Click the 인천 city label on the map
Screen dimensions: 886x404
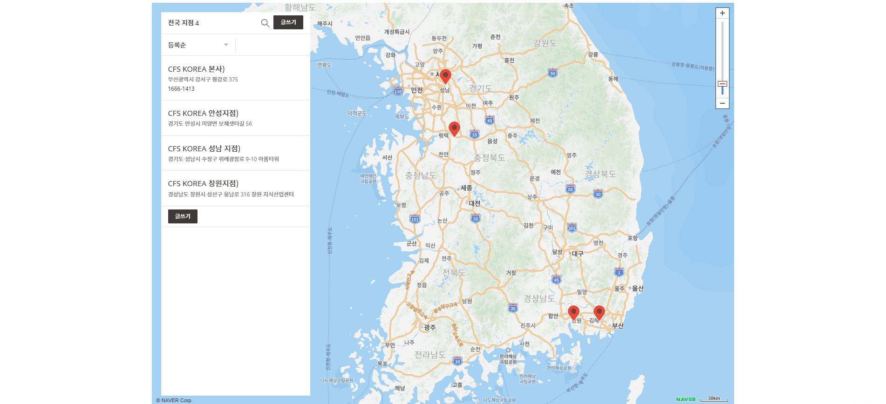[417, 90]
